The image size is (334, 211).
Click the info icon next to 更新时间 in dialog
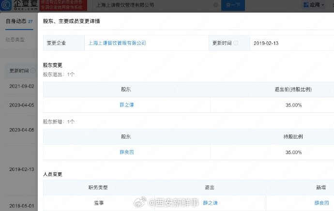tap(236, 43)
